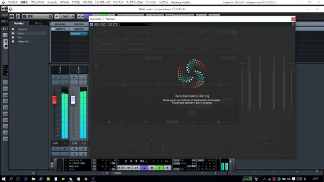
Task: Toggle visibility dot for Stereo Out
Action: click(x=13, y=41)
